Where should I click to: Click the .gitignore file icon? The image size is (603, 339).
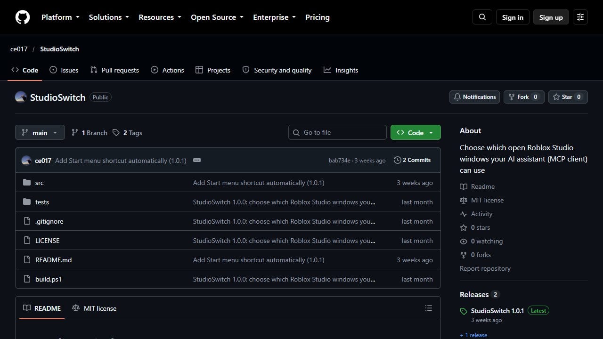pos(27,221)
